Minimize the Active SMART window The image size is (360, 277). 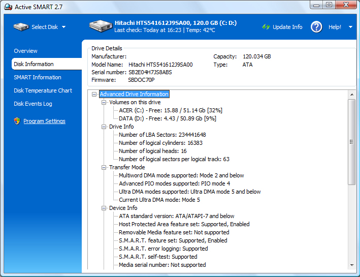[316, 5]
